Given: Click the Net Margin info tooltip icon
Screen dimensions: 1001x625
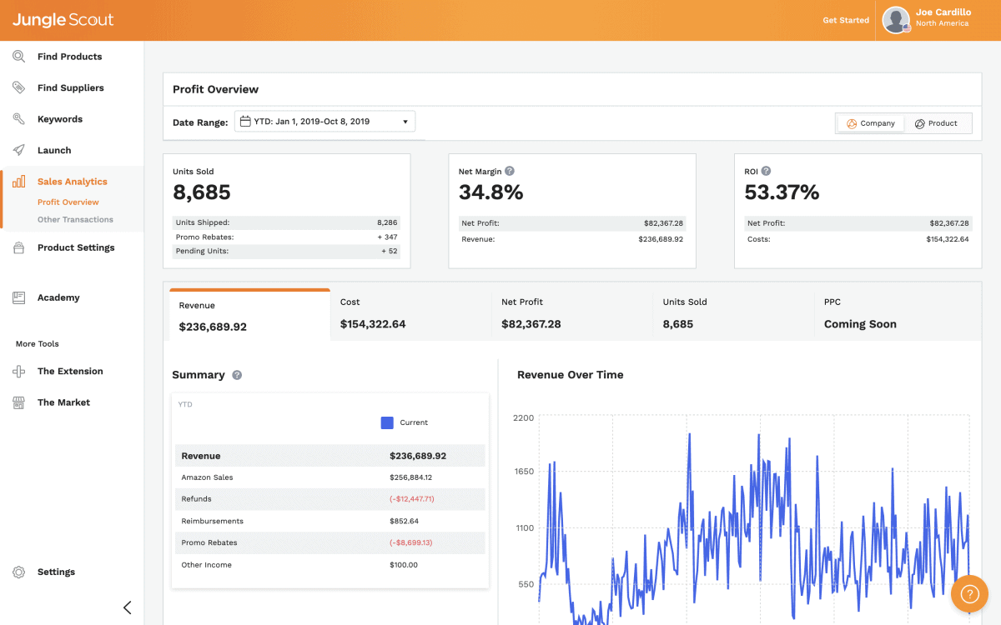Looking at the screenshot, I should pyautogui.click(x=510, y=171).
